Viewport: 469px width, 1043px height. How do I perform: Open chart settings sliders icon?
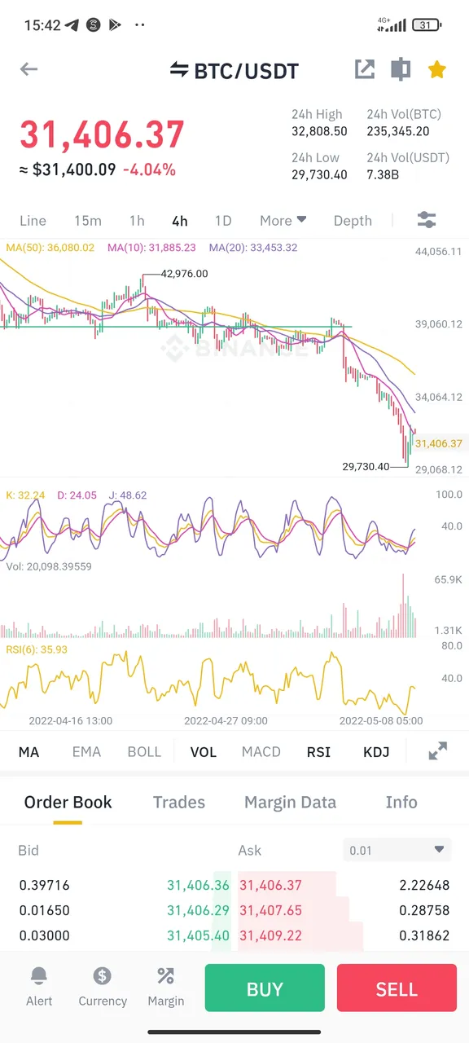pos(427,220)
